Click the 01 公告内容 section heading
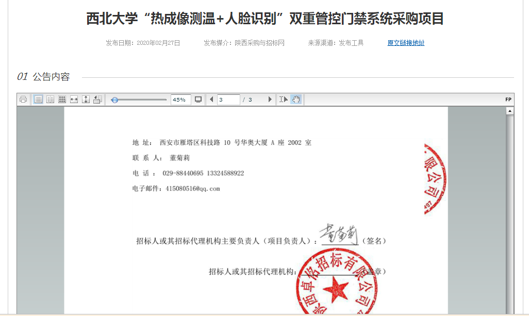 tap(43, 77)
